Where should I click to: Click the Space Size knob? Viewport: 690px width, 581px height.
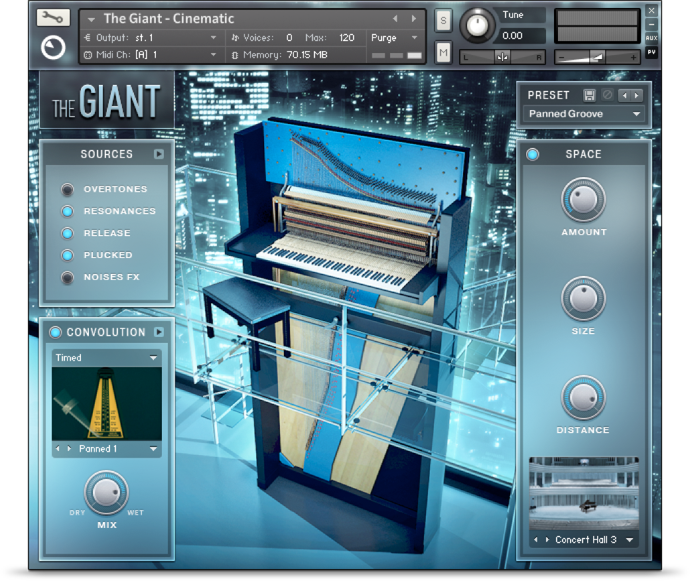(583, 298)
